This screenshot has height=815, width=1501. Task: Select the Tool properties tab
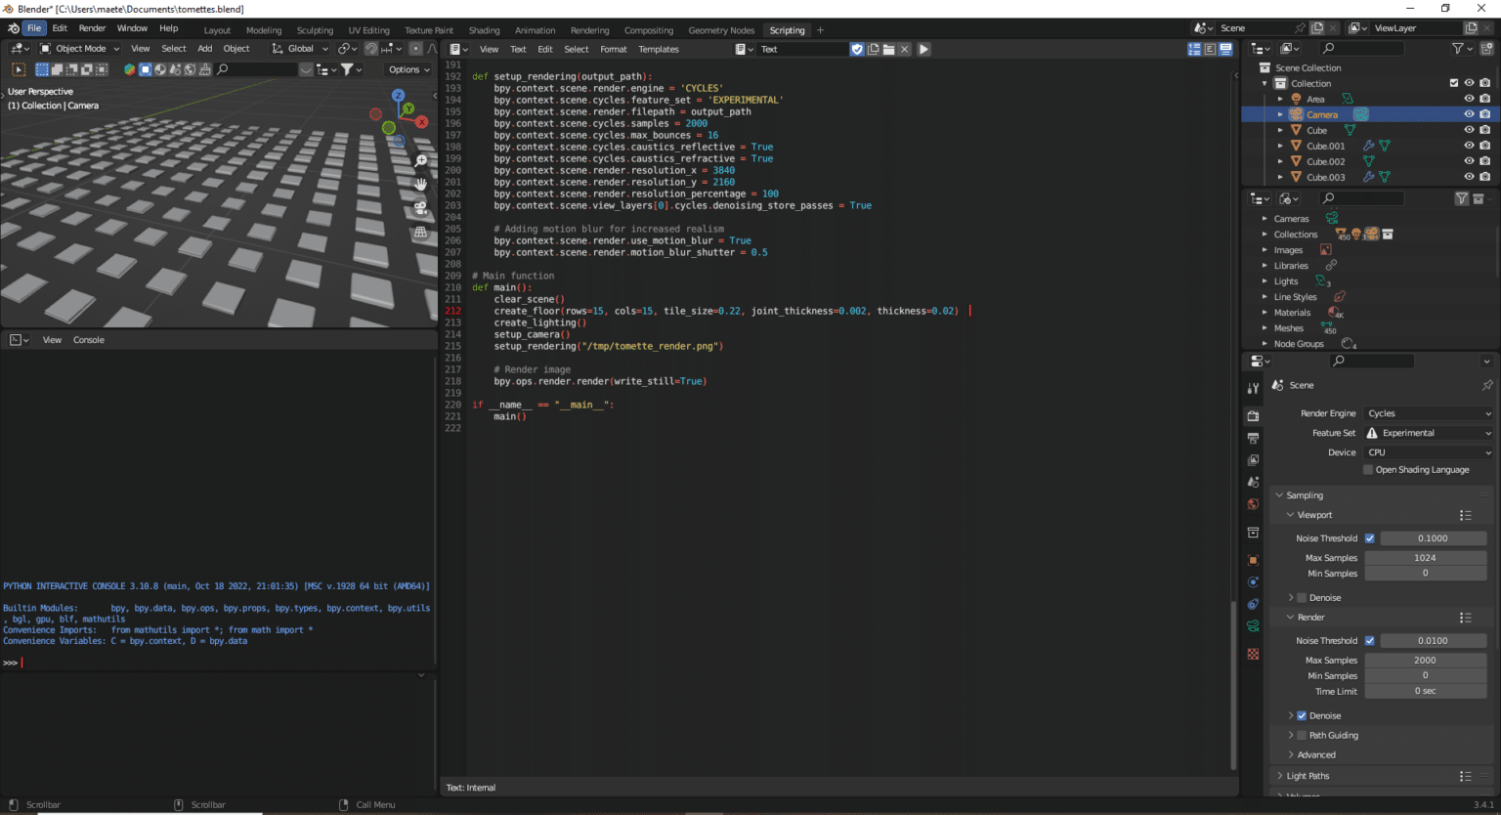(1253, 388)
